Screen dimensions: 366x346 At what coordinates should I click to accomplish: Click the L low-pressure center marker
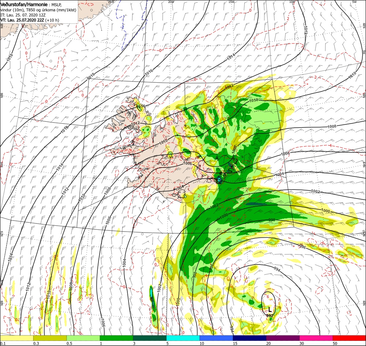coord(270,310)
